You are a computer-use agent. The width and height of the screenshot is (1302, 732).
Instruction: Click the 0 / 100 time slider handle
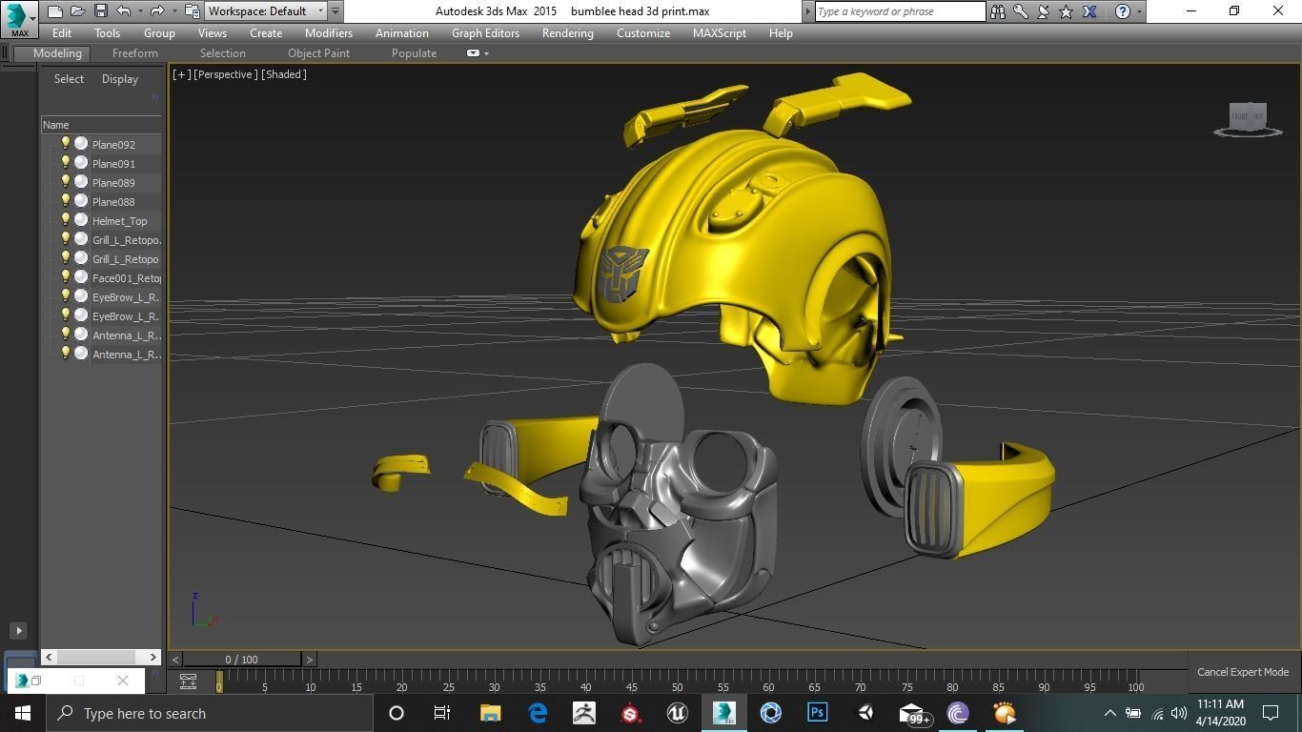242,660
